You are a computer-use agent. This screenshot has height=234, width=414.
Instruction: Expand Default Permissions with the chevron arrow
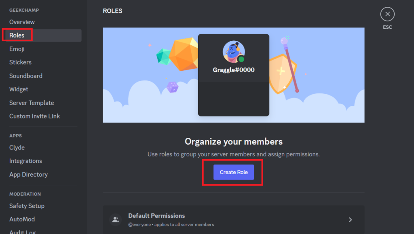click(350, 219)
